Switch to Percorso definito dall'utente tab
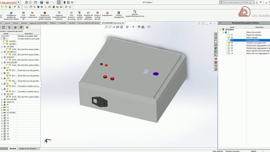 pos(88,23)
